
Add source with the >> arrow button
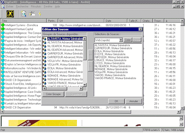point(91,55)
